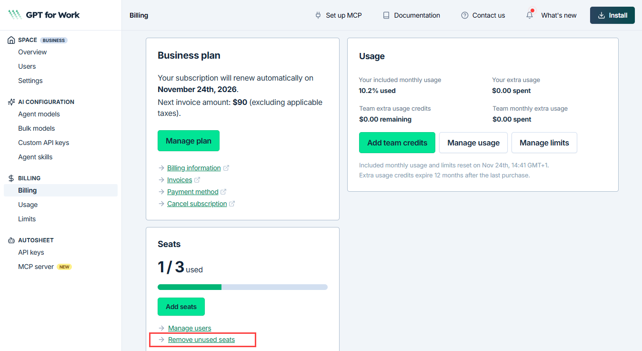The image size is (642, 351).
Task: Click the Billing dollar sign icon
Action: [x=11, y=178]
